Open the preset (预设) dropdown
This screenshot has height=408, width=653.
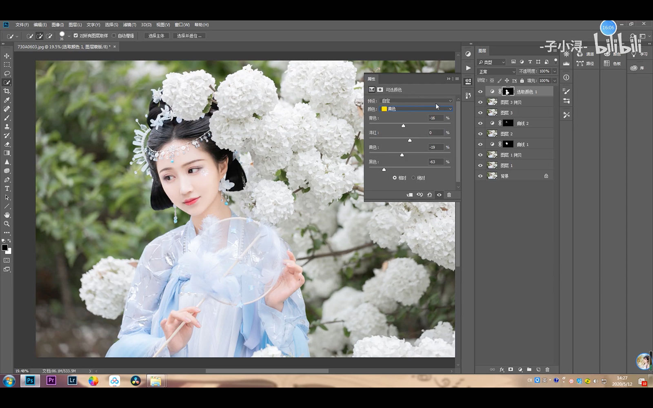tap(416, 101)
